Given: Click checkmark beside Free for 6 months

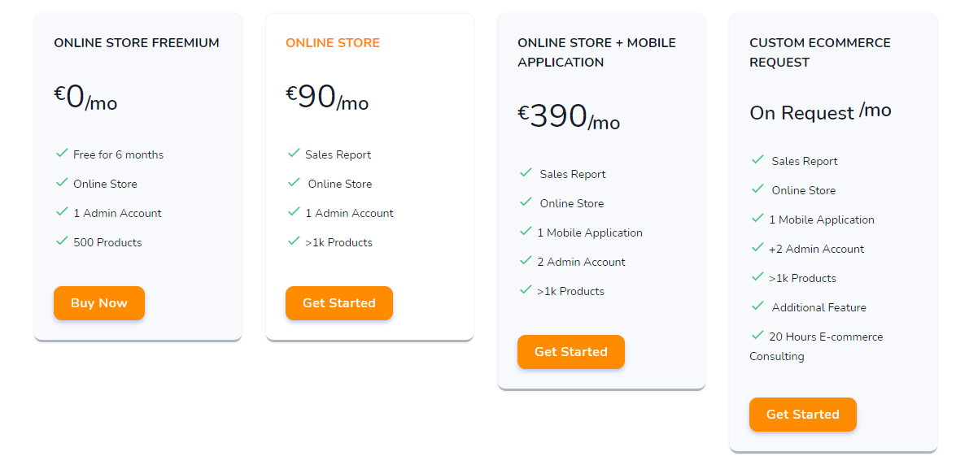Looking at the screenshot, I should [x=61, y=153].
